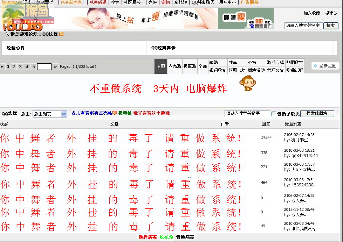Filter threads by 贴图欣赏 category
Viewport: 343px width, 242px height.
coord(295,63)
